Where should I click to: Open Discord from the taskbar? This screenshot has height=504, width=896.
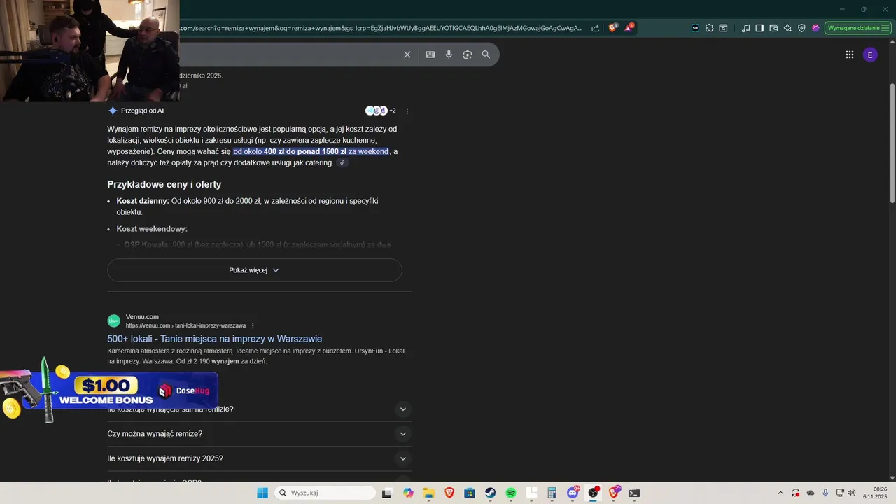tap(573, 493)
